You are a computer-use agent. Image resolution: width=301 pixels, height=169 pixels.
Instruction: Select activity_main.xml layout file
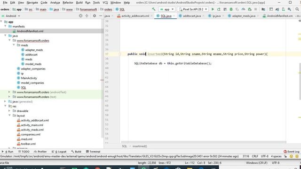[32, 125]
